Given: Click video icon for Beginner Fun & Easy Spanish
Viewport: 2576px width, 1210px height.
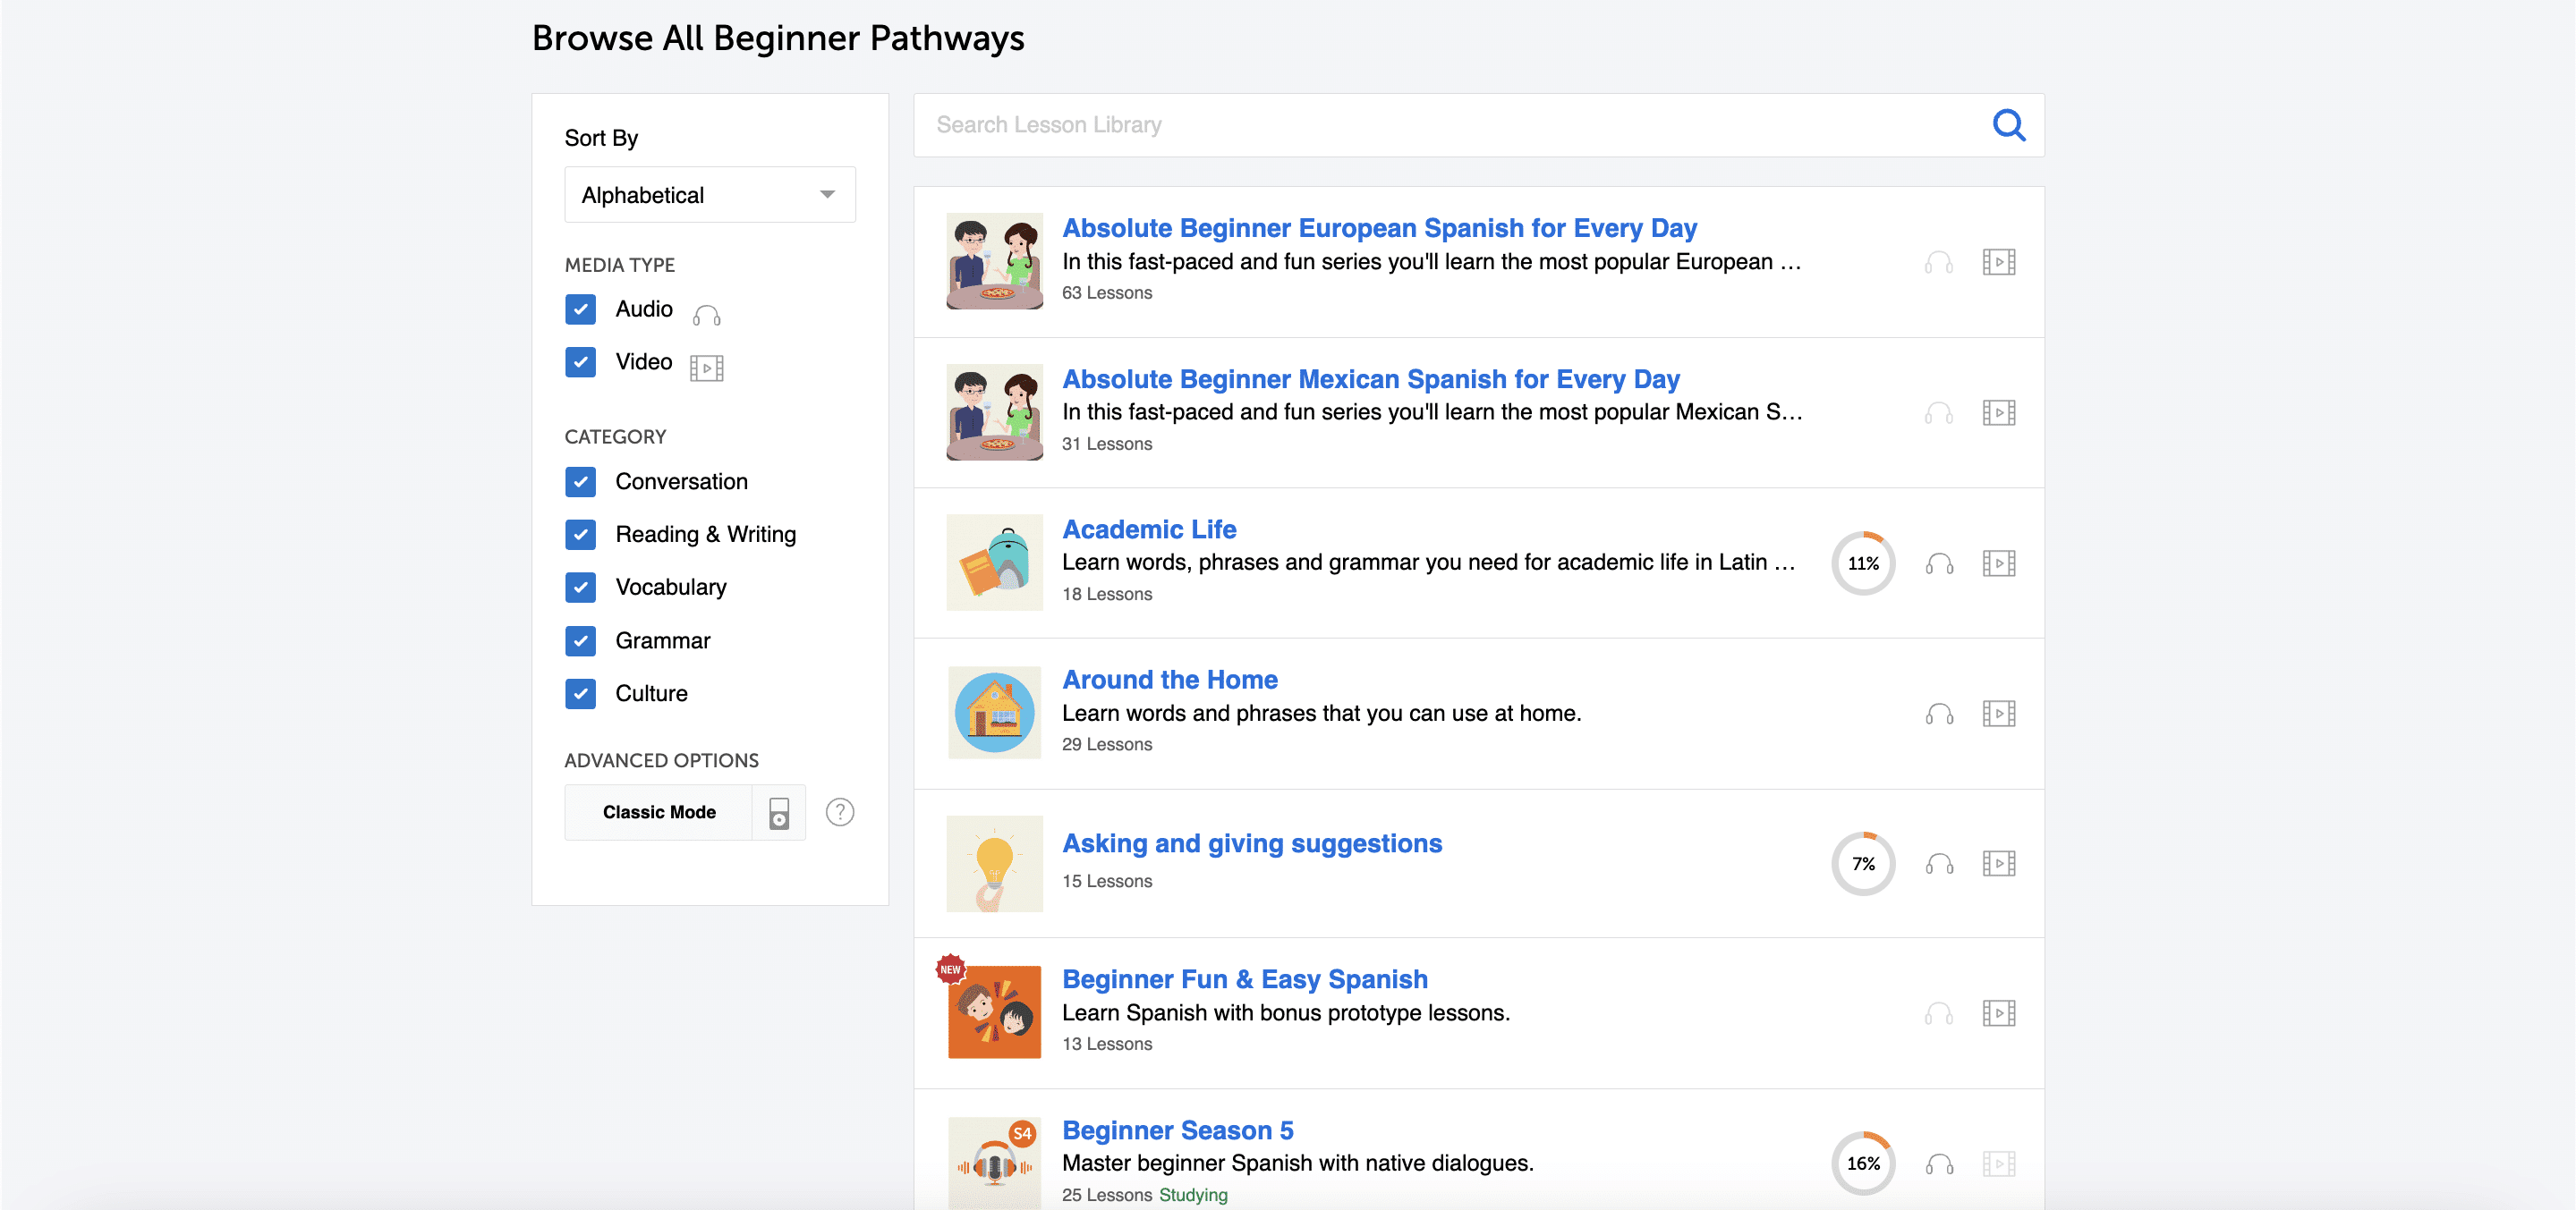Looking at the screenshot, I should click(1998, 1013).
